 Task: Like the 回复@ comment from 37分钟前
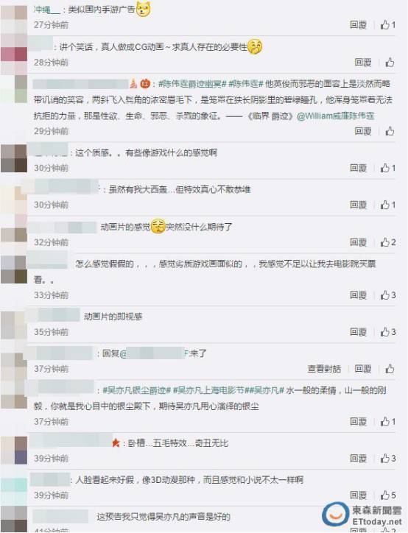pyautogui.click(x=390, y=369)
